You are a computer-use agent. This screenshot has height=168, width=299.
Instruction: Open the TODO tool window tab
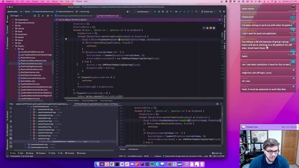click(52, 153)
